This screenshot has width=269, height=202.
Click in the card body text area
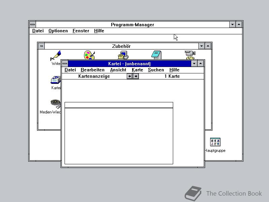pos(119,136)
